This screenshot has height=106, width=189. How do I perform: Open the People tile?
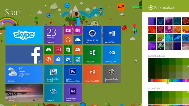point(78,50)
